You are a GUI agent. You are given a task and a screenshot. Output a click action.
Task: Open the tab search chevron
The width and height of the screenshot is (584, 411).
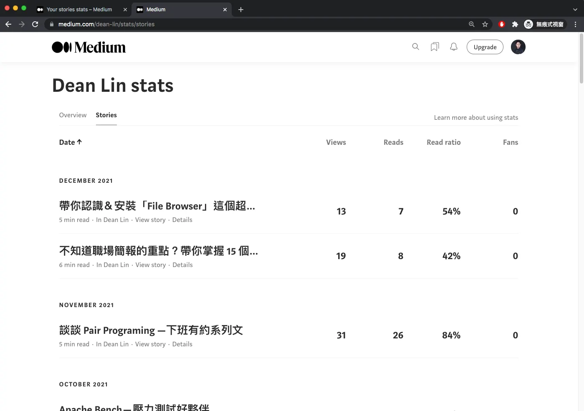click(x=575, y=9)
